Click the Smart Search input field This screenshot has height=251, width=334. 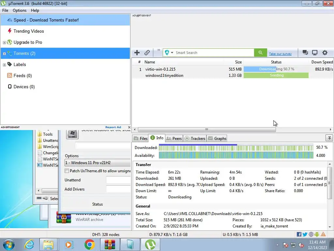[x=214, y=53]
